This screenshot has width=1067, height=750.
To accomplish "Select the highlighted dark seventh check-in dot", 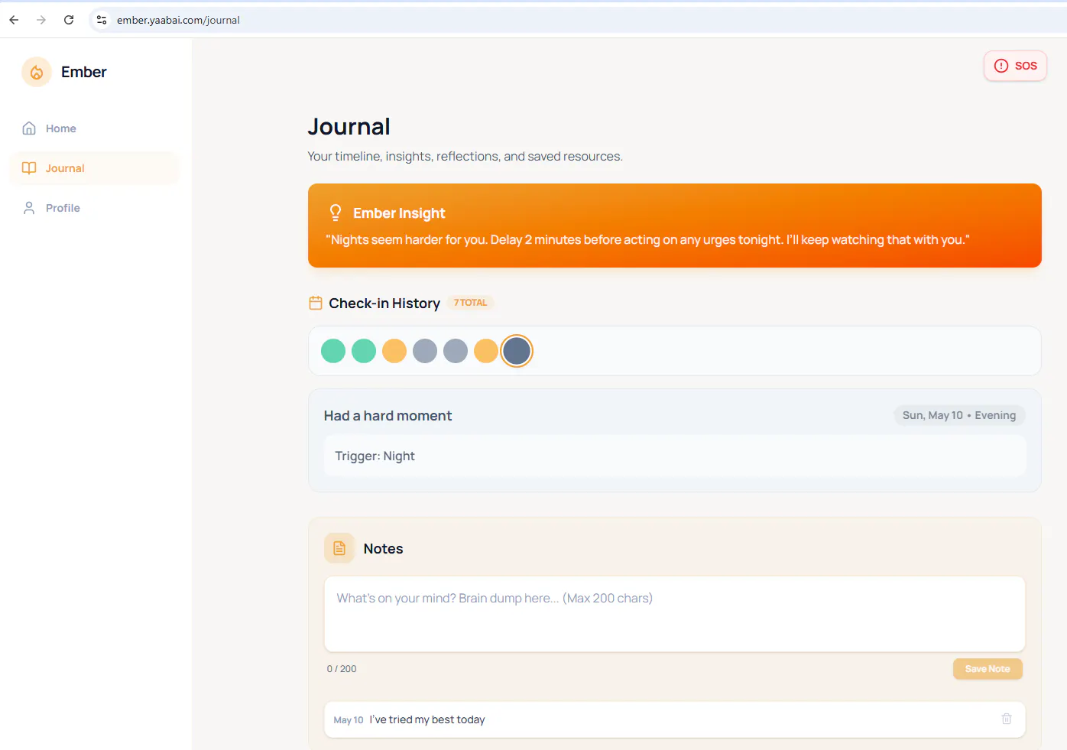I will [x=517, y=351].
